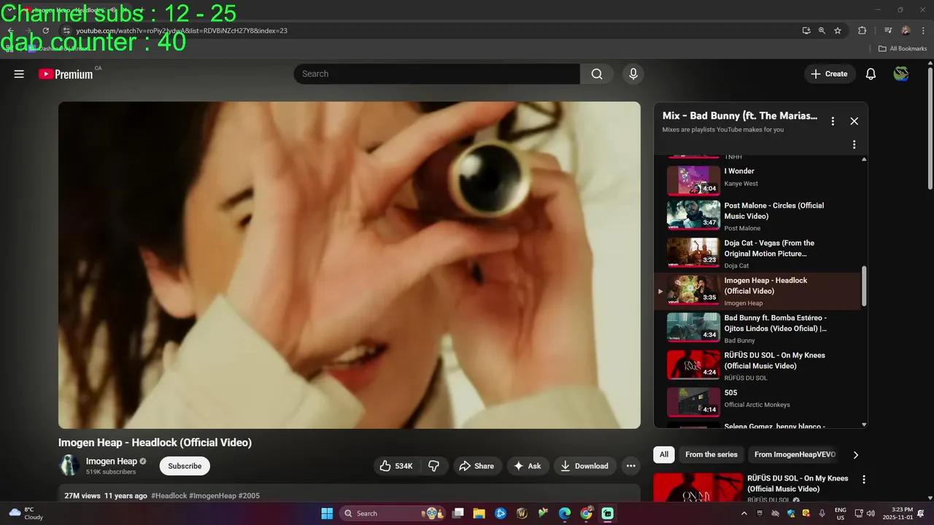Click install app icon in address bar
This screenshot has width=934, height=525.
[x=806, y=31]
